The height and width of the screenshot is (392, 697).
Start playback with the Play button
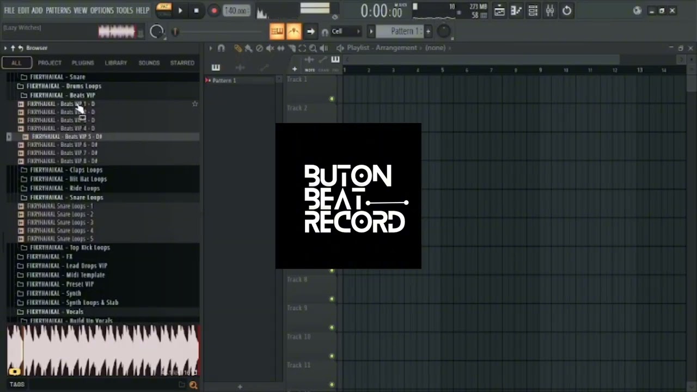point(180,10)
